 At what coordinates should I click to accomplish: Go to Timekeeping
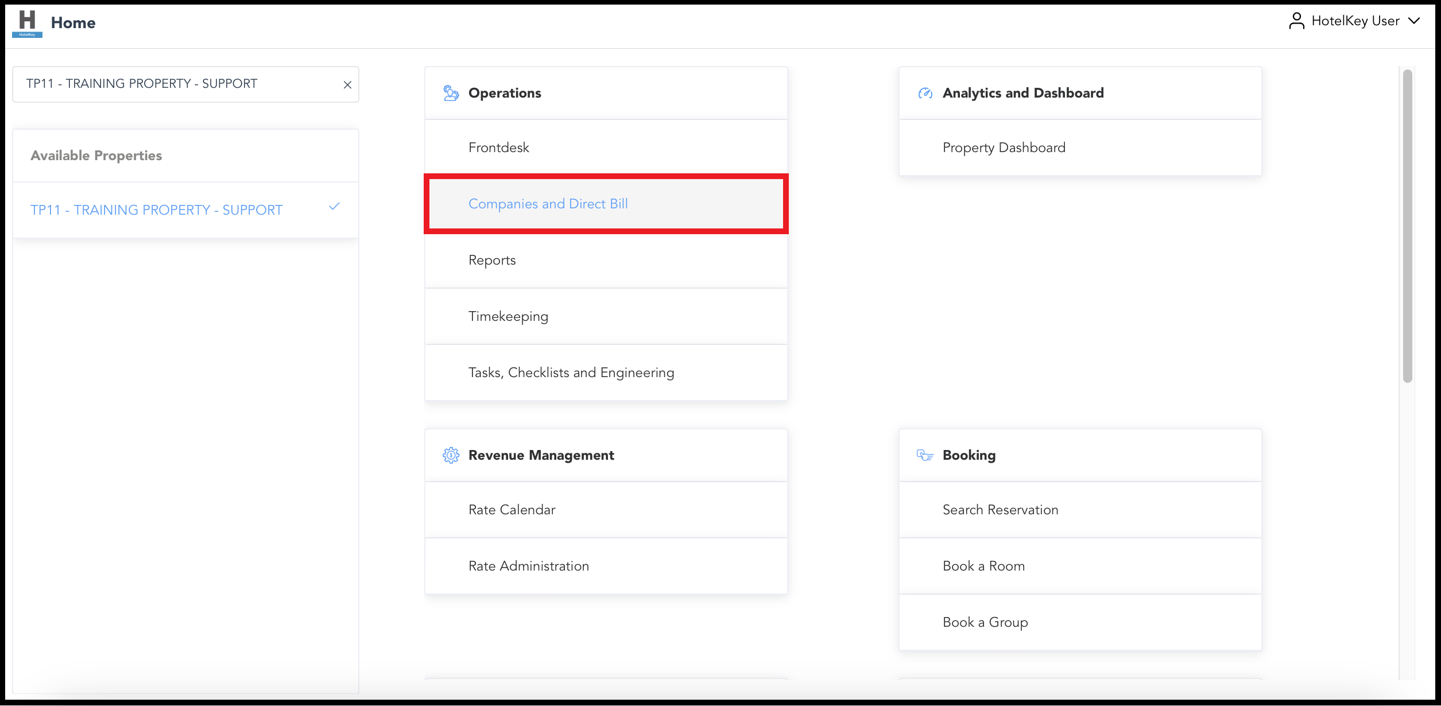click(508, 316)
